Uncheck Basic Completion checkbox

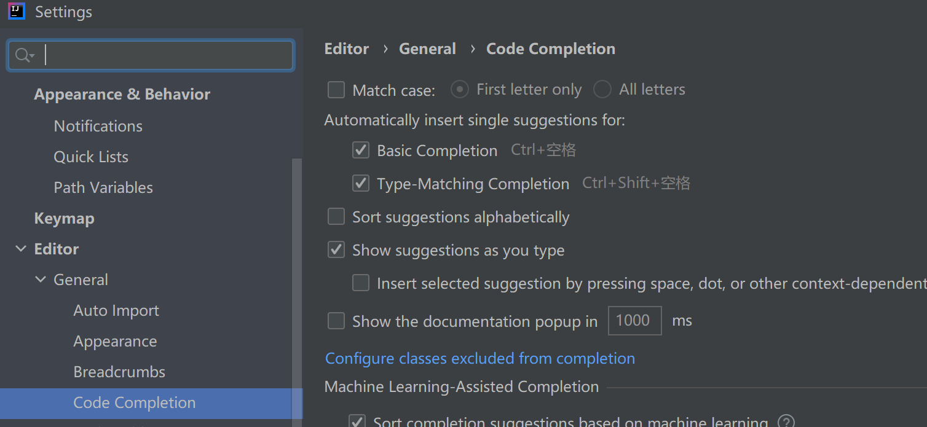click(361, 151)
